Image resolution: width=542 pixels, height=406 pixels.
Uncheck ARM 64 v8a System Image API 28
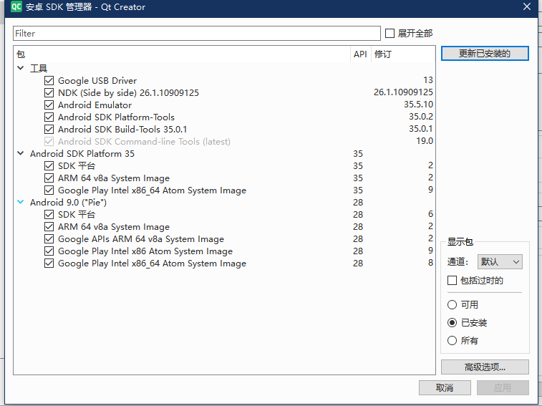49,226
